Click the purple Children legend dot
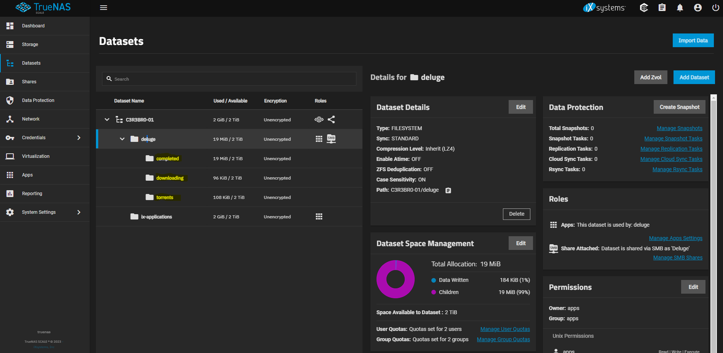The width and height of the screenshot is (723, 353). (433, 292)
